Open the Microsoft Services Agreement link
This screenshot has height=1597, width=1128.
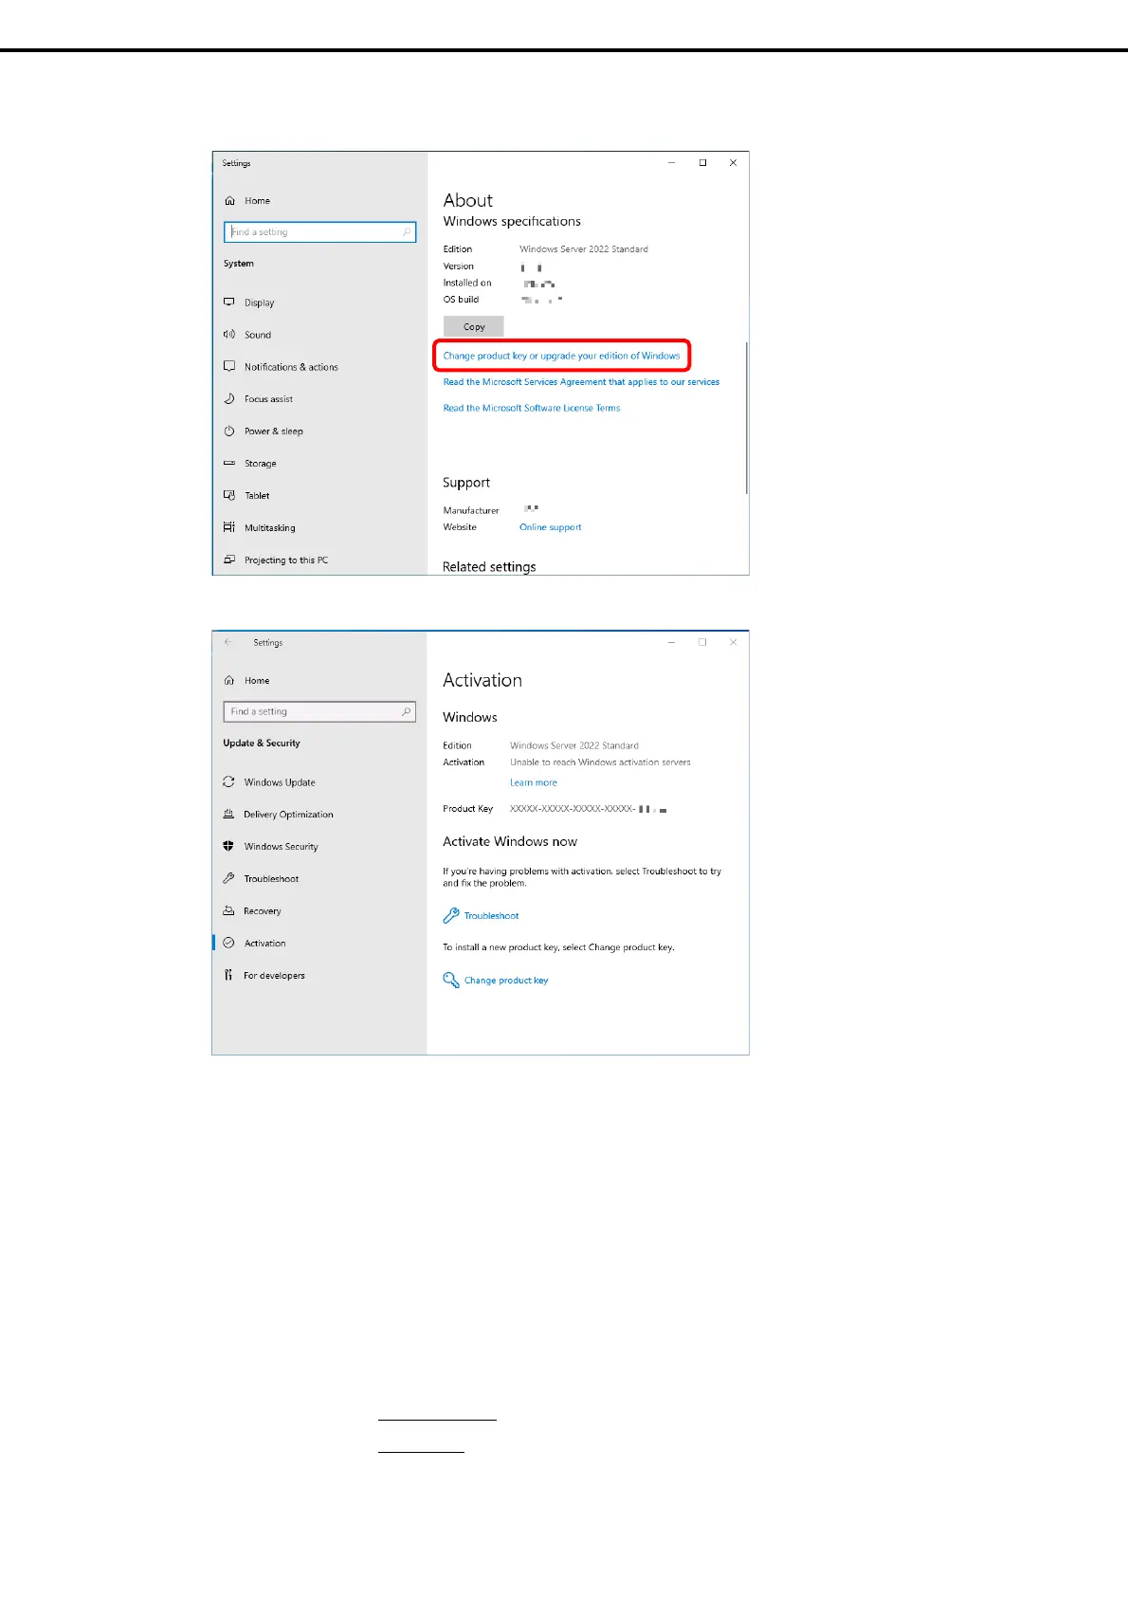[581, 382]
